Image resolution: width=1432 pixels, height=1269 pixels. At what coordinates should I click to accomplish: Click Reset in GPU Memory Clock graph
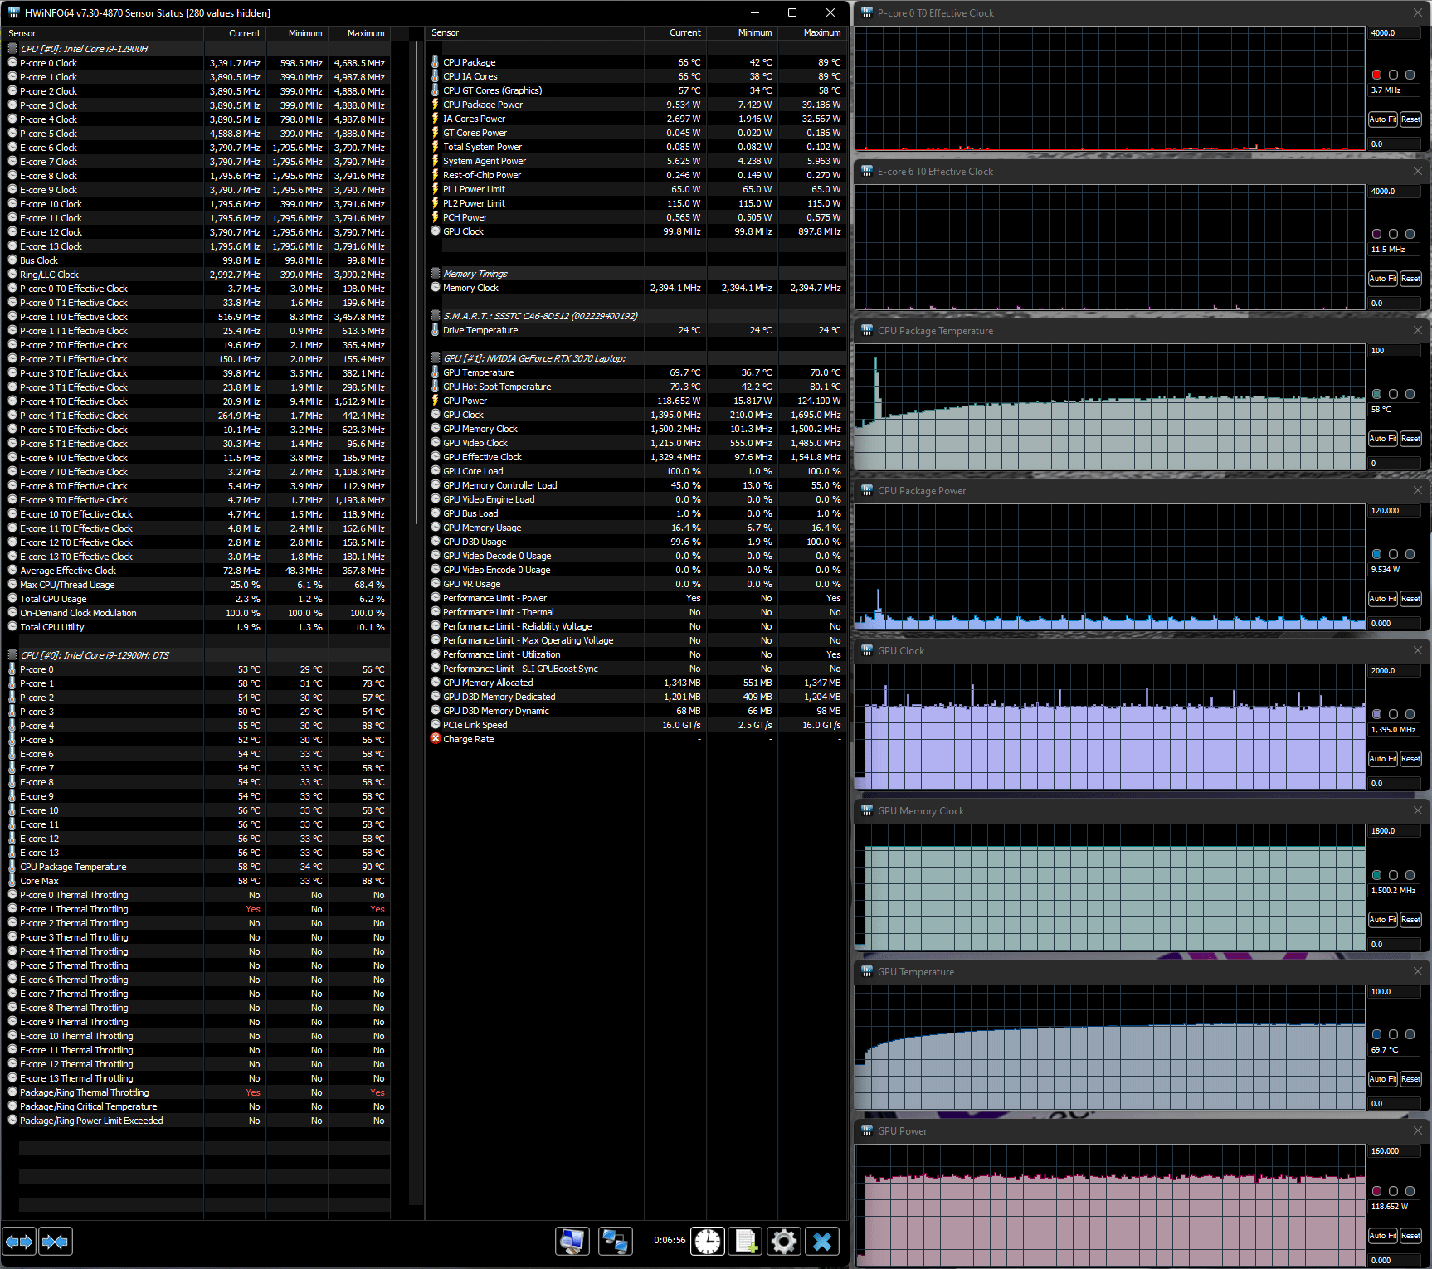(x=1410, y=920)
